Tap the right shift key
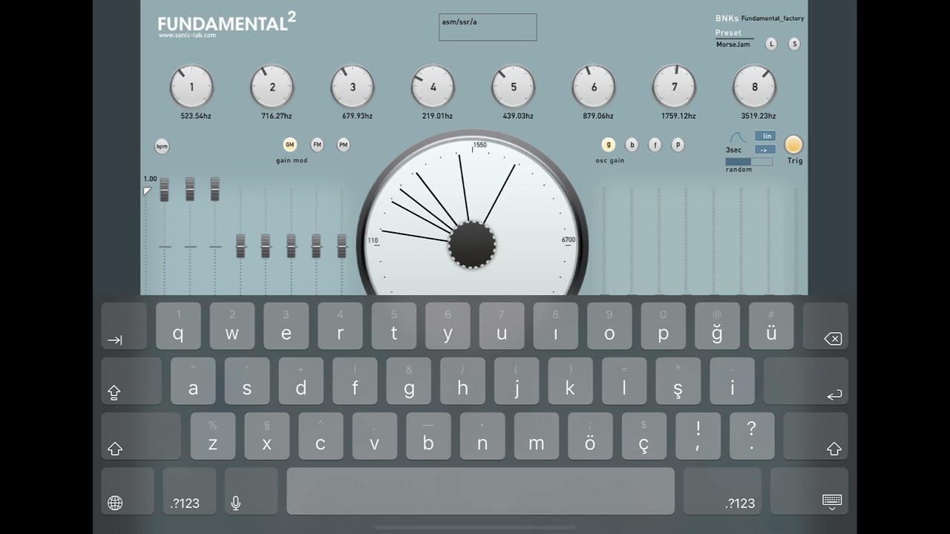950x534 pixels. 816,436
